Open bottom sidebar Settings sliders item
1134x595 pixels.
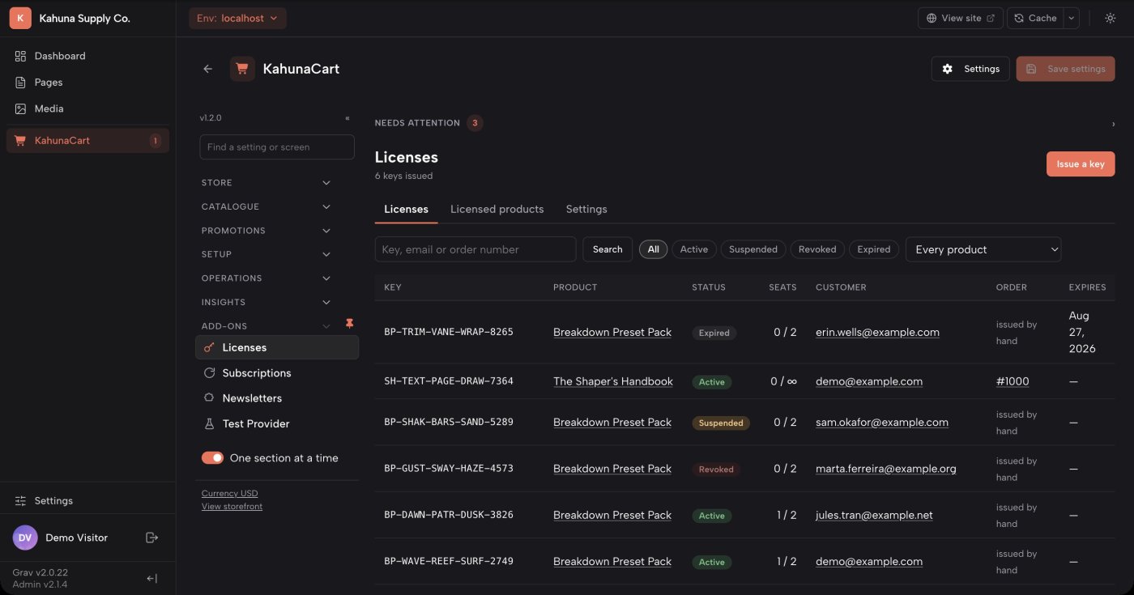(87, 501)
